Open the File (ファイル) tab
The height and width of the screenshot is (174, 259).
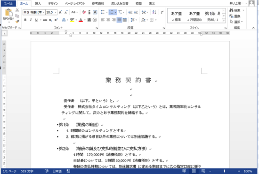coord(8,3)
